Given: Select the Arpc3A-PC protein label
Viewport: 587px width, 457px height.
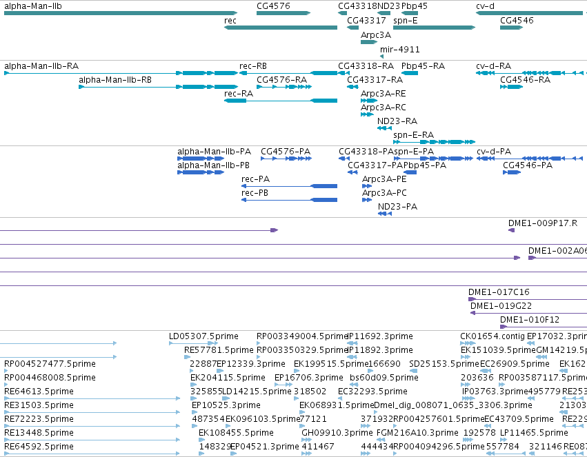Looking at the screenshot, I should point(384,193).
